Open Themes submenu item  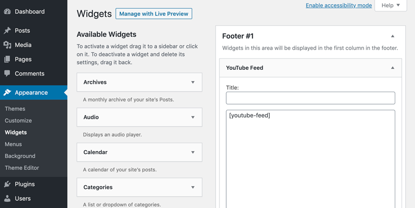click(x=15, y=109)
